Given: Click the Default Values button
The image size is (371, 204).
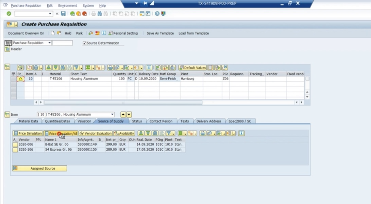Looking at the screenshot, I should 192,68.
